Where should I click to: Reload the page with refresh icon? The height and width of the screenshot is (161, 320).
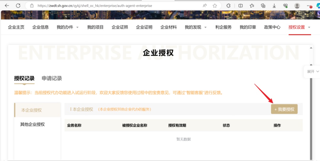[18, 6]
